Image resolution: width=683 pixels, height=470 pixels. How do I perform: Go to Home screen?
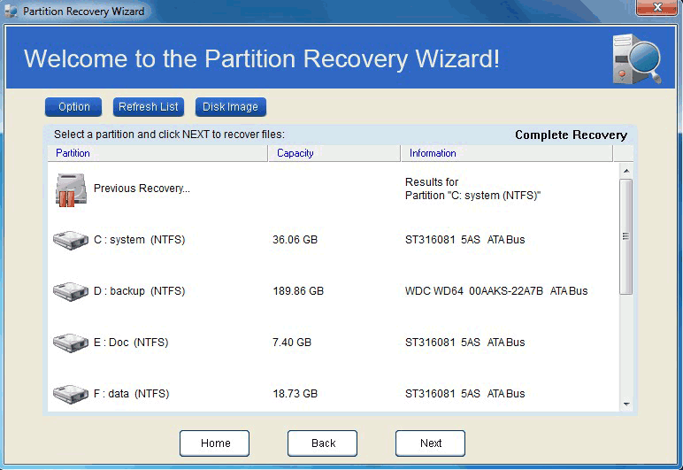215,443
